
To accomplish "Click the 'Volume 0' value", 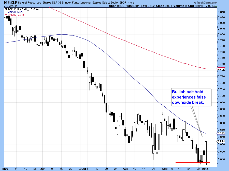I will pos(180,6).
